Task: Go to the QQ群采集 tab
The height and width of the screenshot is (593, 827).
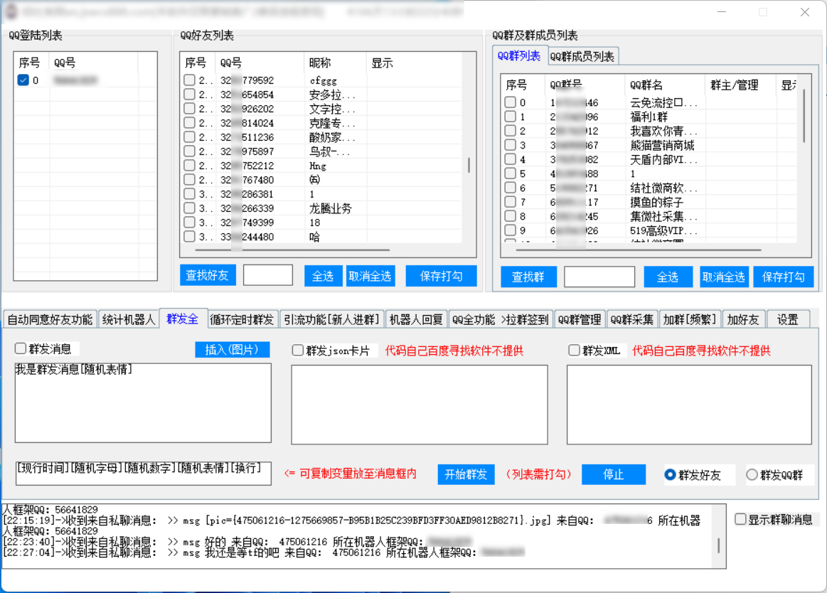Action: pos(632,319)
